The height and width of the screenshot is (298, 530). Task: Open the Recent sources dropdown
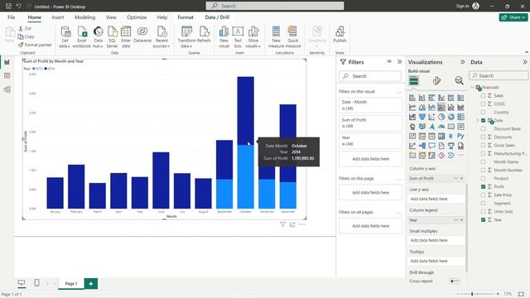tap(161, 36)
